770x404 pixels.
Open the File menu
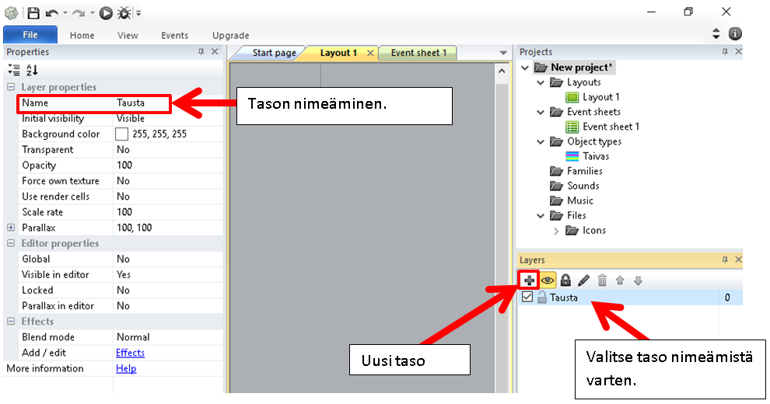click(x=30, y=35)
